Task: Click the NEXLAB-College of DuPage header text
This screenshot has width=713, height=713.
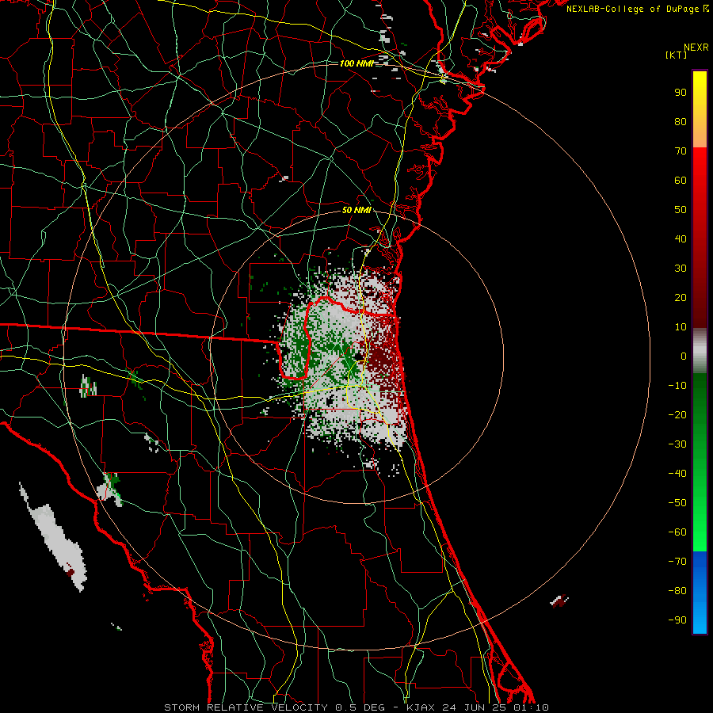Action: coord(637,9)
